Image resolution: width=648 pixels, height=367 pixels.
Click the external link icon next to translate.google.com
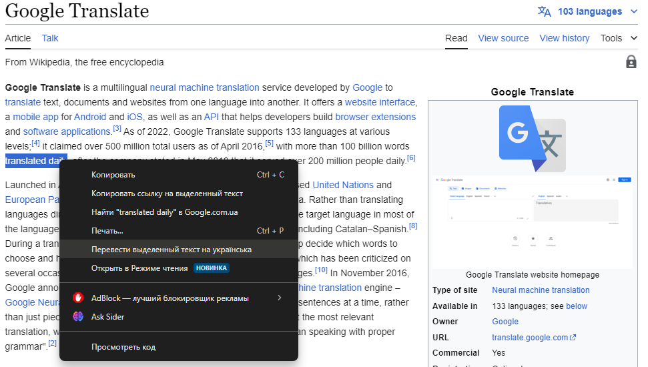tap(573, 338)
